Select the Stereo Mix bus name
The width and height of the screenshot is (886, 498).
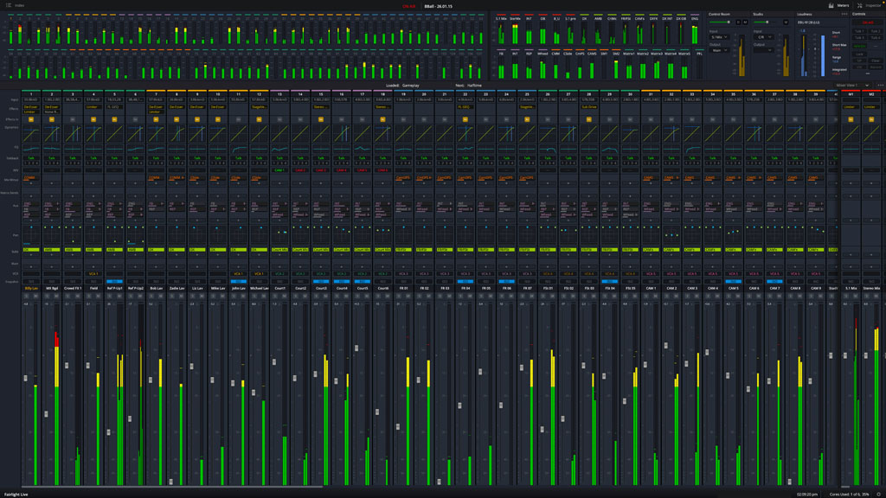[871, 288]
